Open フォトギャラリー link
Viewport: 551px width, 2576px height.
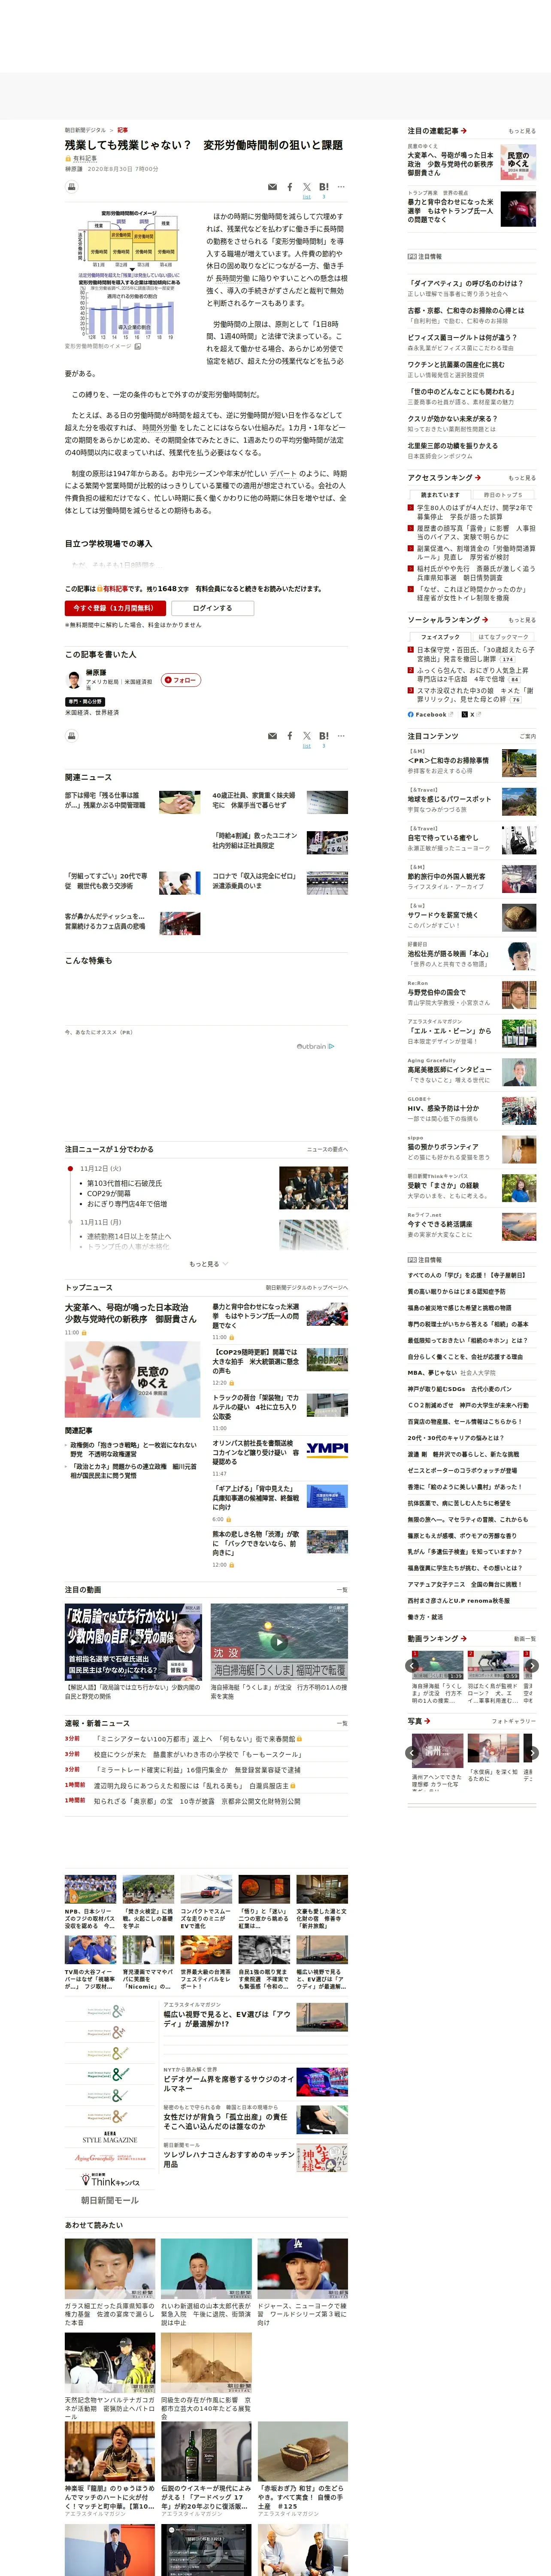[x=514, y=1721]
